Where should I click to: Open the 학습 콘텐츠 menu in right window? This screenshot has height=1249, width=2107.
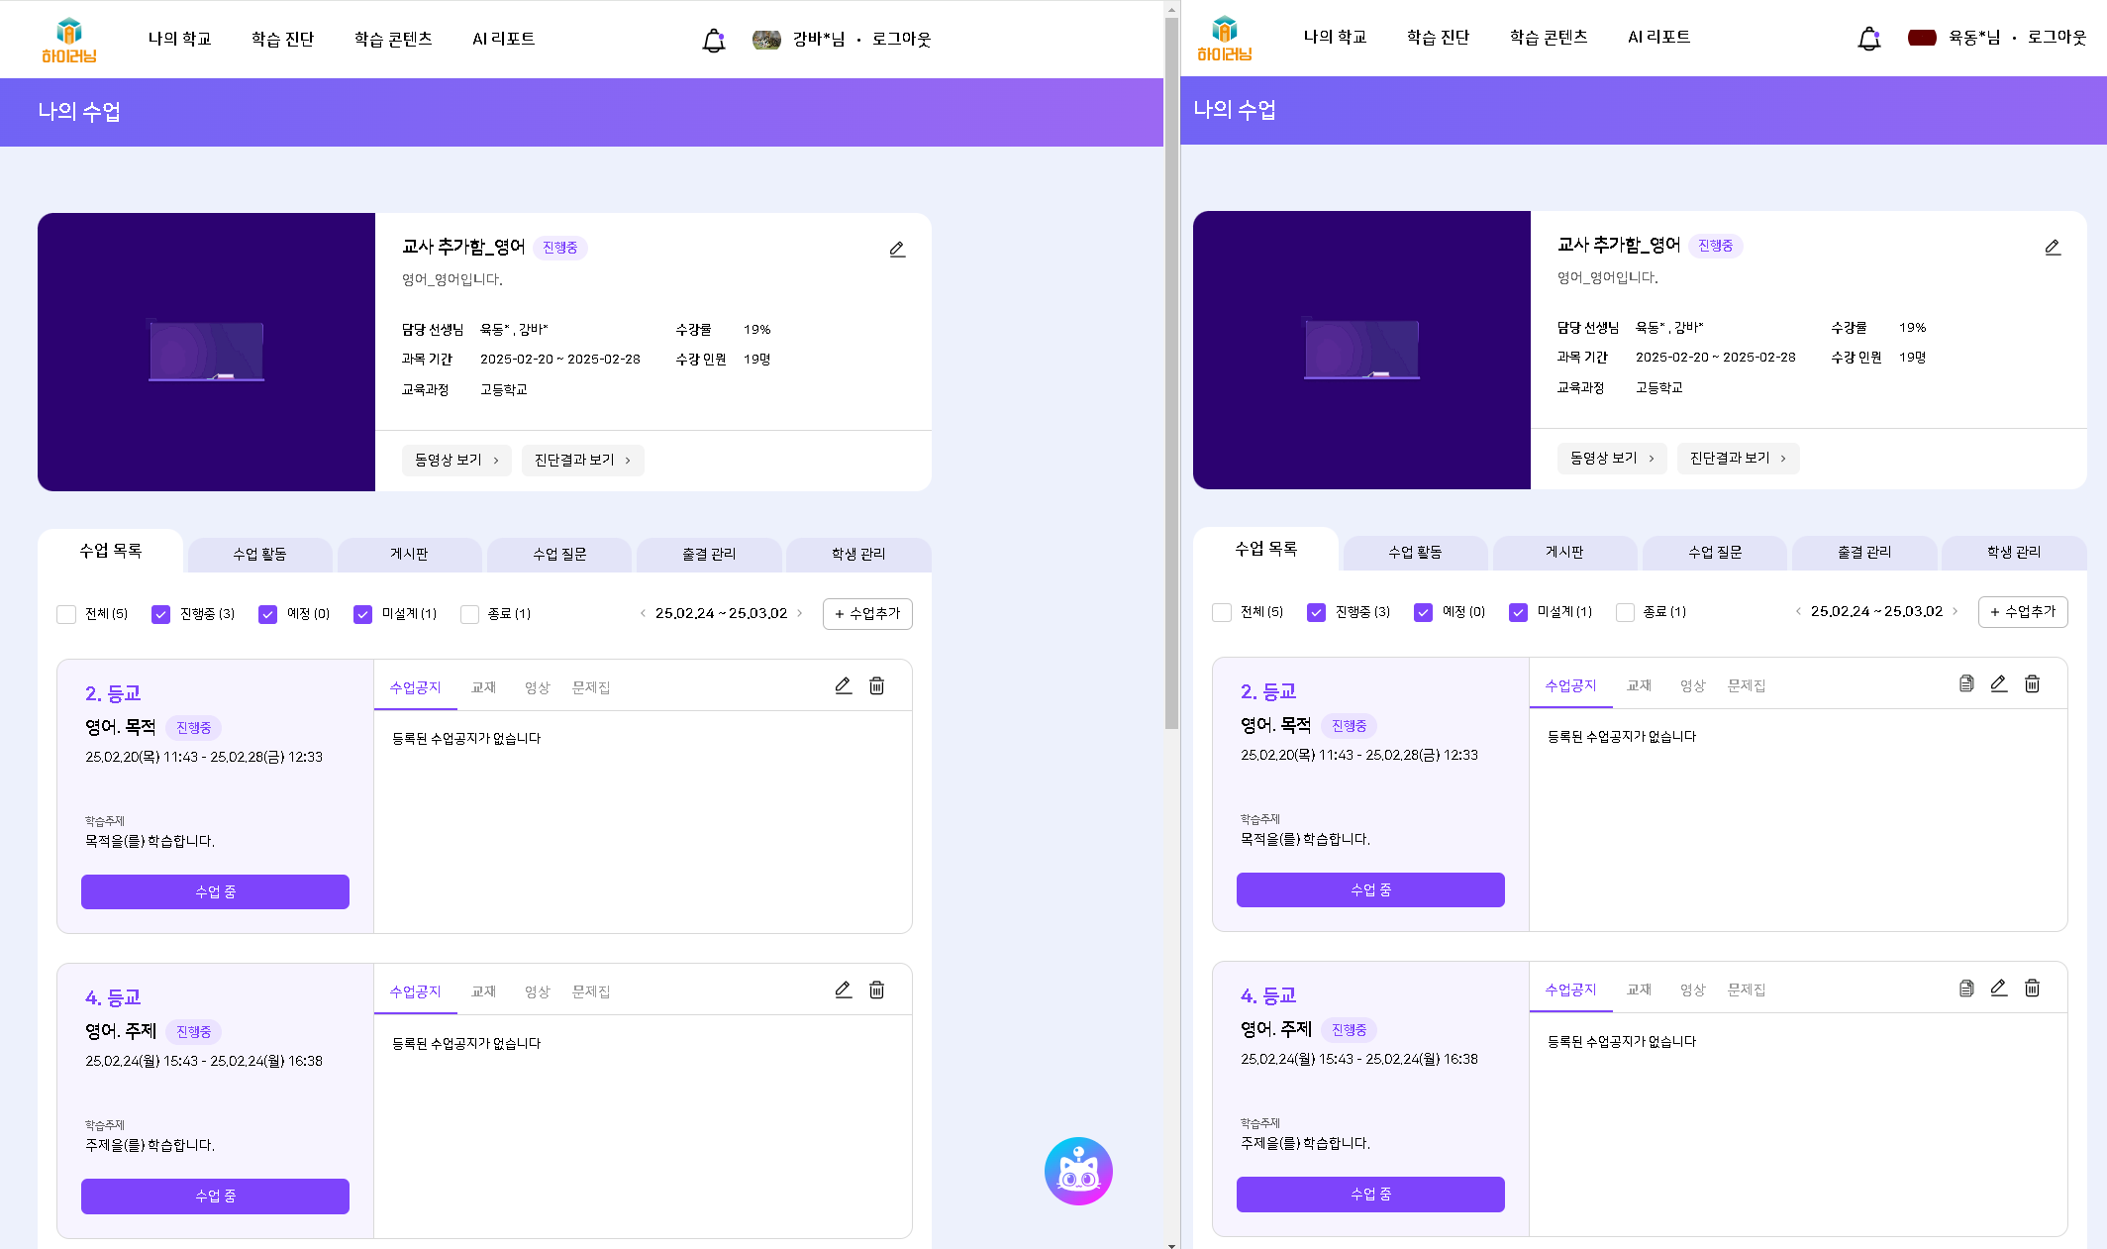(1549, 37)
